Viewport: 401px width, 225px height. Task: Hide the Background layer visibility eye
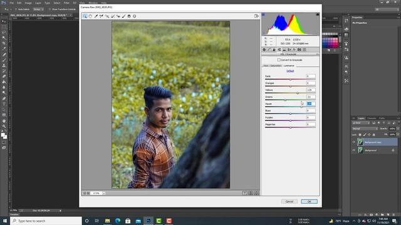tap(354, 150)
